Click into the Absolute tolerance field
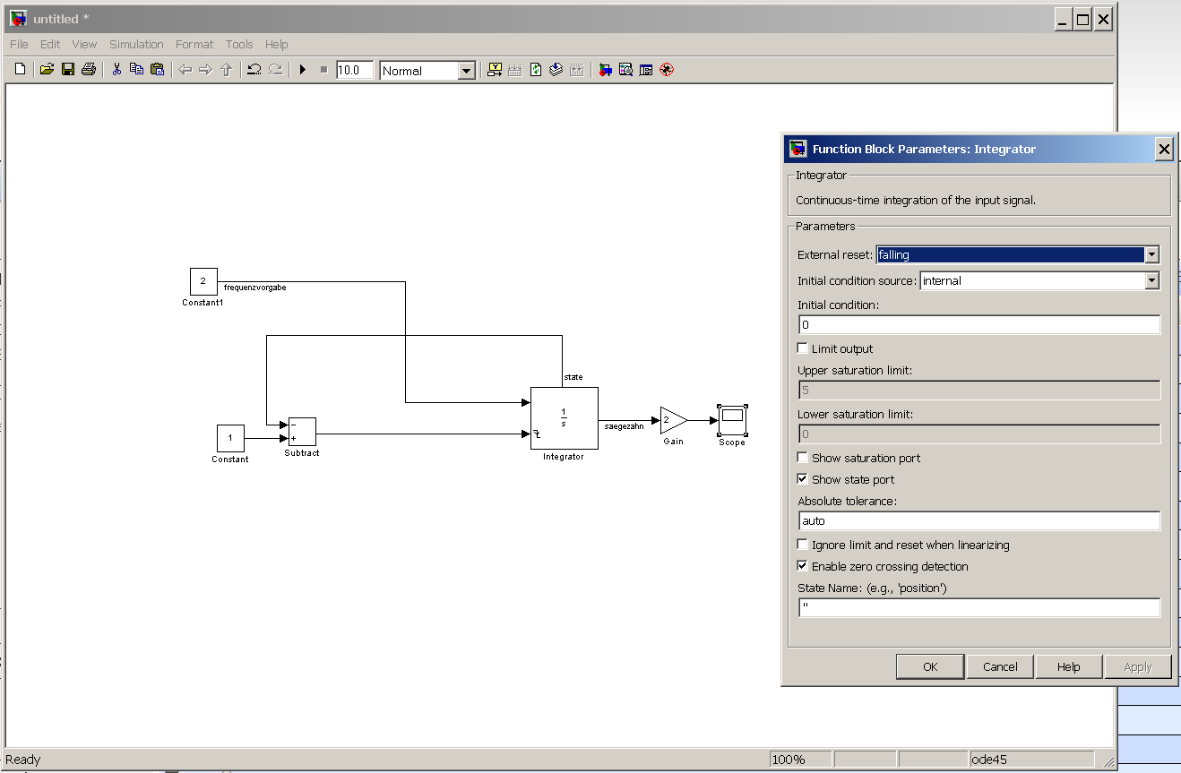Viewport: 1181px width, 773px height. coord(978,520)
